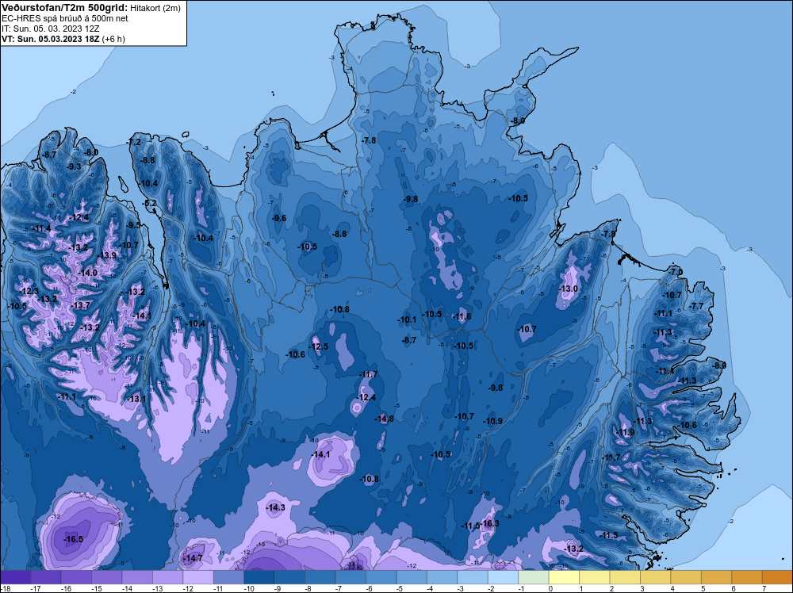Viewport: 793px width, 593px height.
Task: Click the -13.1 temperature value
Action: tap(136, 399)
